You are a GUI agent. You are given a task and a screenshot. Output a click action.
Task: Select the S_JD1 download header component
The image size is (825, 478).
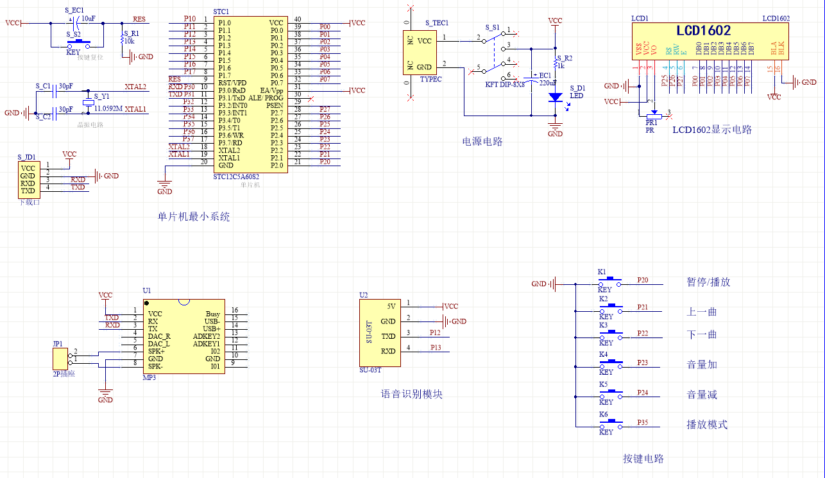(28, 180)
